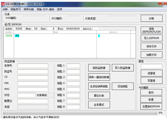Select the highlighted Ascii dot character
This screenshot has height=121, width=167.
pyautogui.click(x=99, y=36)
